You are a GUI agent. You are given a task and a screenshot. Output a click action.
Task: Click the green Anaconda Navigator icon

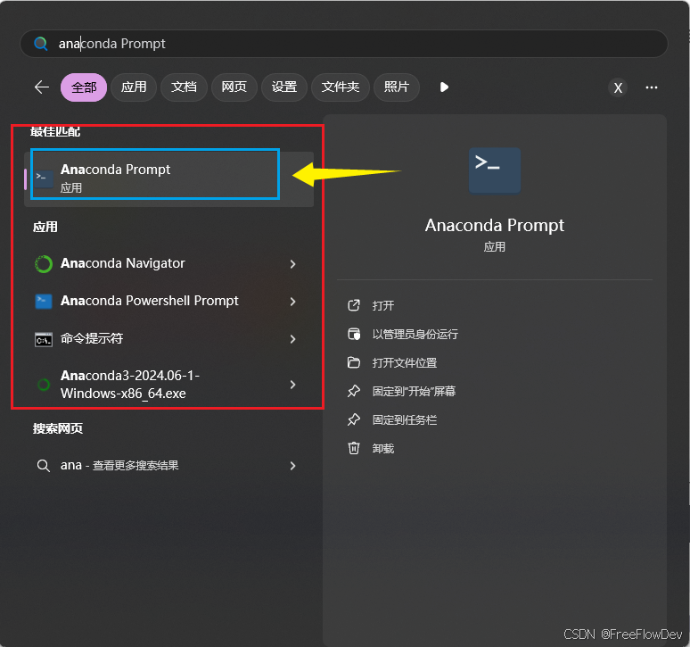(44, 264)
